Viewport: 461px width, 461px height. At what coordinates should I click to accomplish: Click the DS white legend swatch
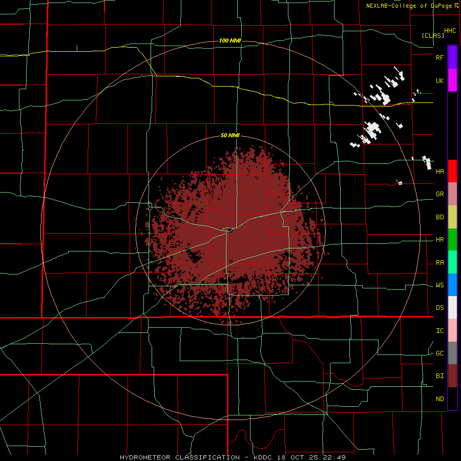pyautogui.click(x=452, y=307)
